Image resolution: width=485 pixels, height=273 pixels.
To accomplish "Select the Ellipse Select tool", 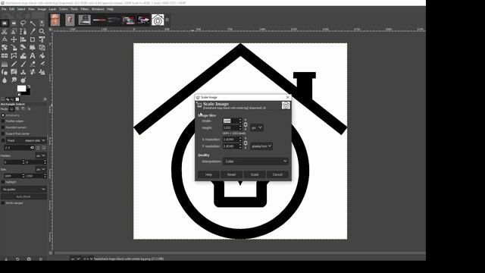I will [14, 24].
